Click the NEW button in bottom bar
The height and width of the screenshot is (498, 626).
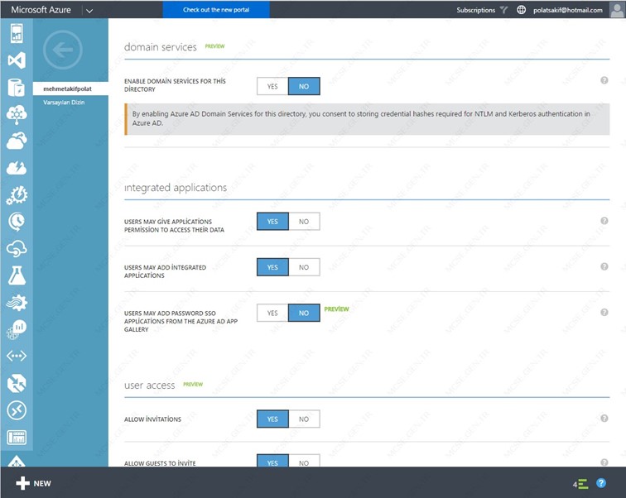[x=33, y=483]
